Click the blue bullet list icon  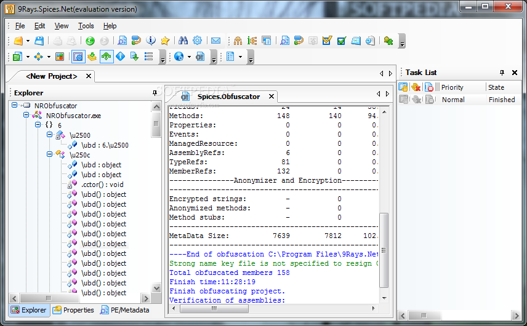point(148,57)
